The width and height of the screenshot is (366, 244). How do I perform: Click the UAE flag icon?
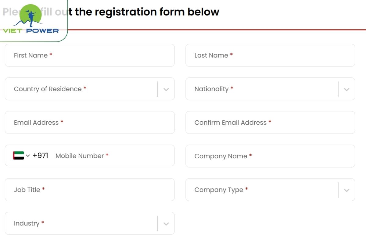(18, 156)
